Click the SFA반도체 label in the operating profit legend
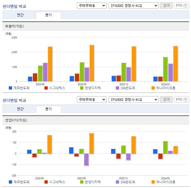 128,182
